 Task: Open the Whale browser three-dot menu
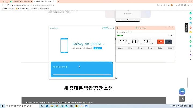191,5
